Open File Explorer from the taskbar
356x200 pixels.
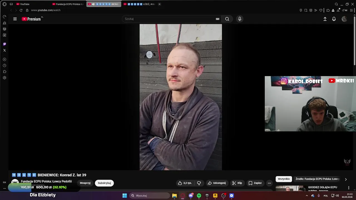point(174,196)
